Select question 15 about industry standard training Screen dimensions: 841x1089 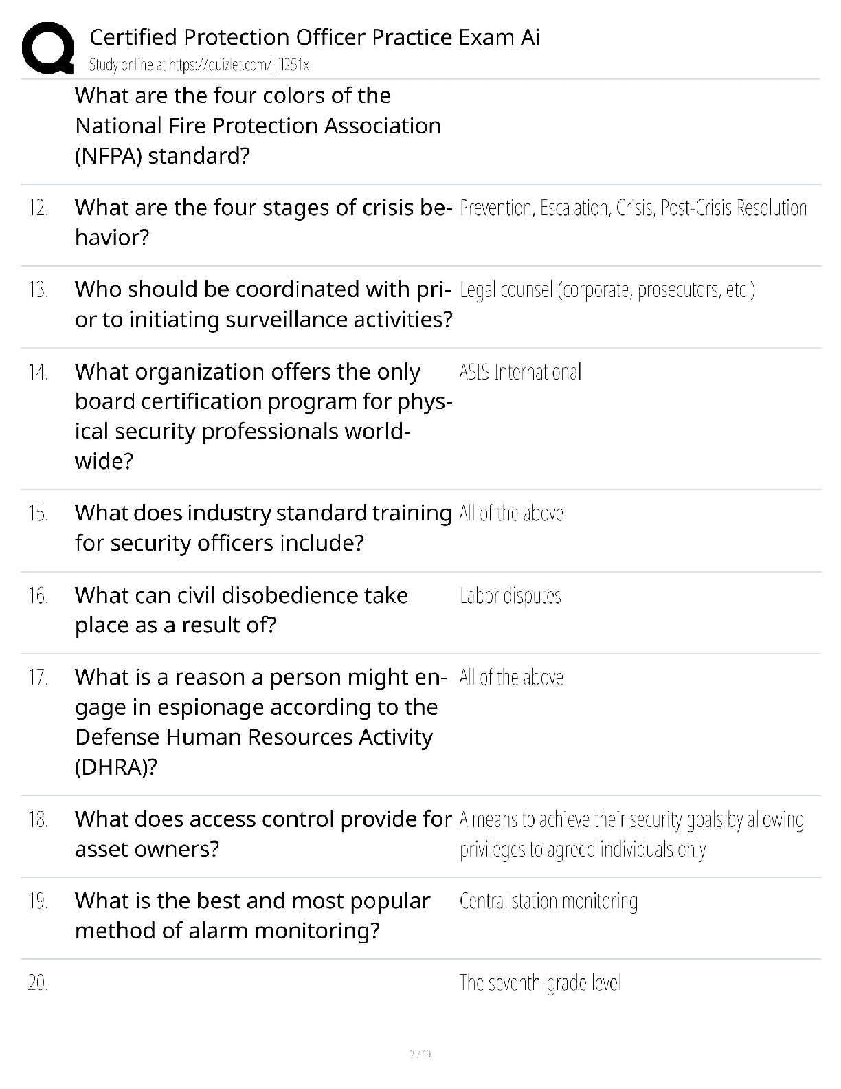point(263,528)
